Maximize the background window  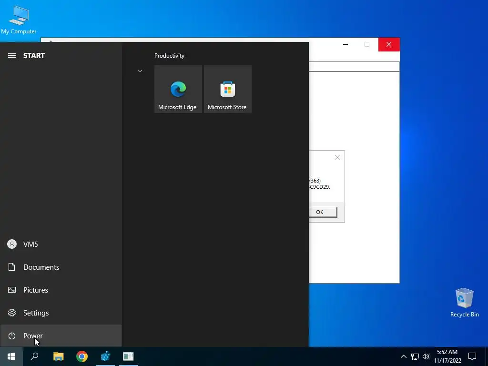pyautogui.click(x=367, y=44)
